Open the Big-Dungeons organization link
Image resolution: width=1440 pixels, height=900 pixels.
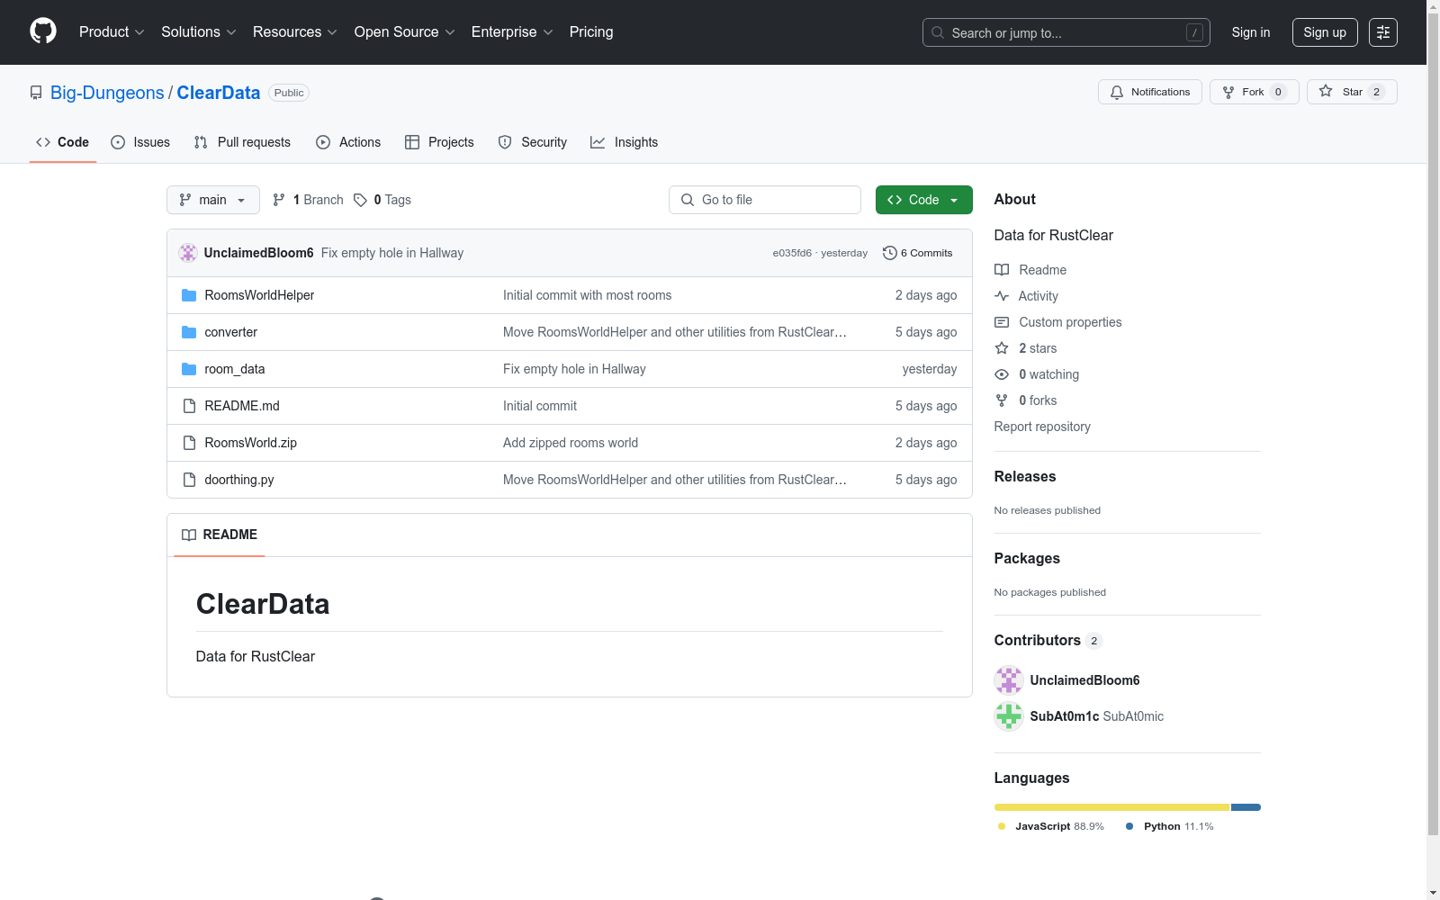coord(107,93)
